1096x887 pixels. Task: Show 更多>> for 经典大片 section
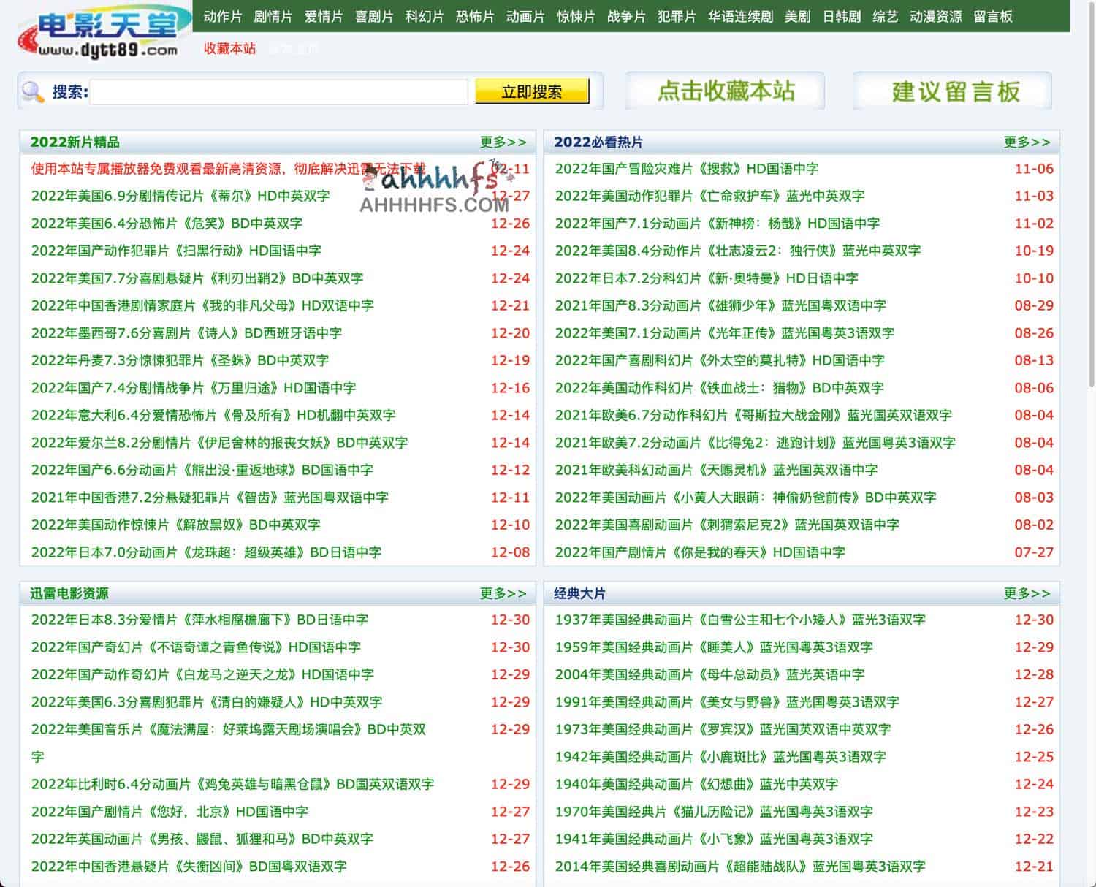pyautogui.click(x=1027, y=593)
